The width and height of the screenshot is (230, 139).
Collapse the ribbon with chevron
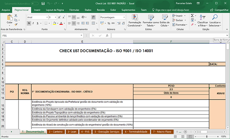pyautogui.click(x=227, y=29)
